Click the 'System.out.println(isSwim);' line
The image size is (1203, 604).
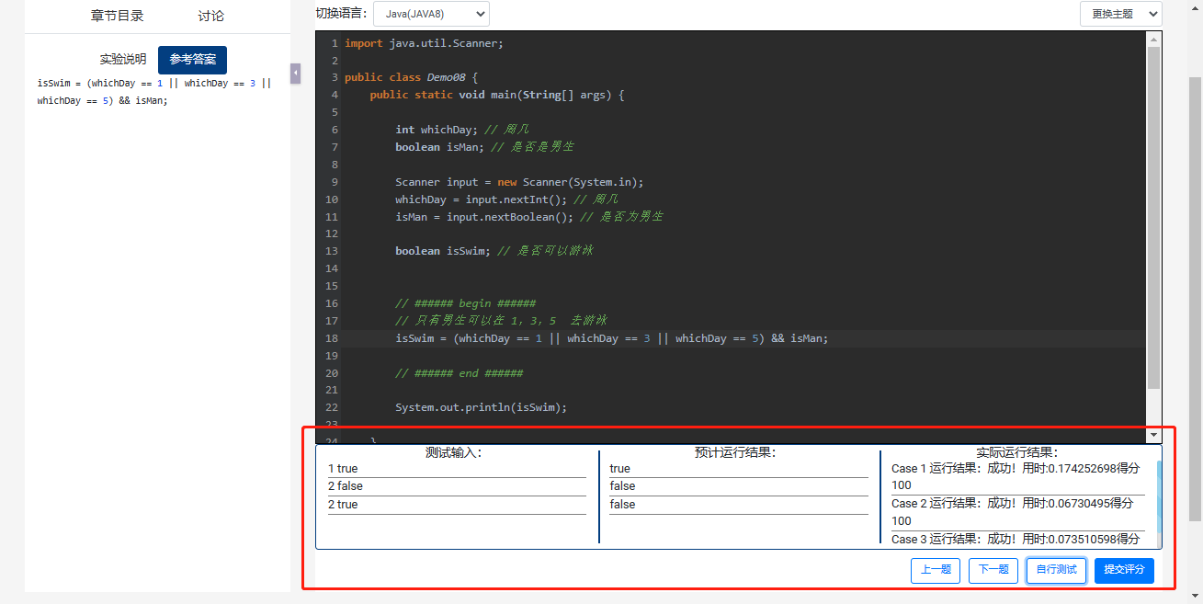coord(481,407)
